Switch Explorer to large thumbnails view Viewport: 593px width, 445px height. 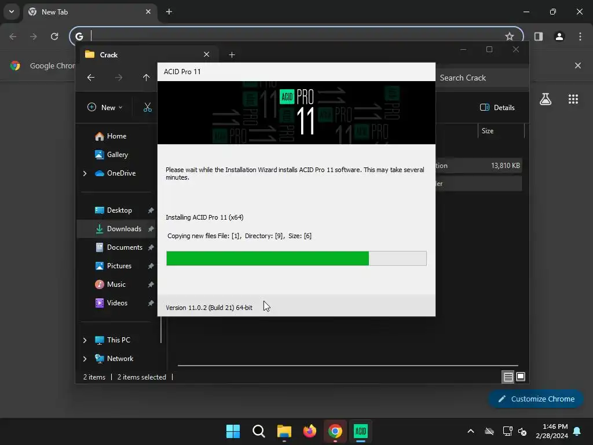tap(521, 377)
